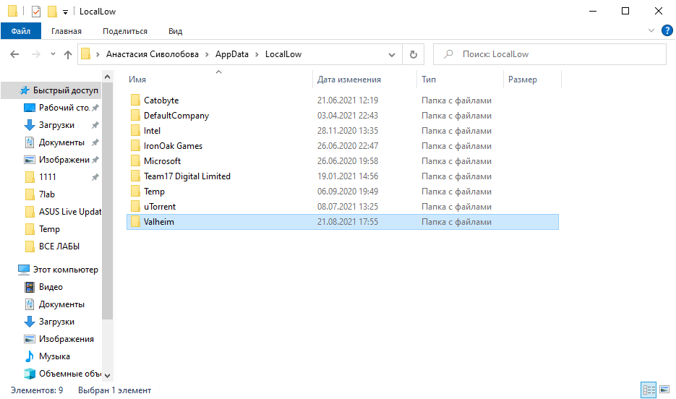Image resolution: width=676 pixels, height=399 pixels.
Task: Switch to details view mode
Action: click(x=649, y=390)
